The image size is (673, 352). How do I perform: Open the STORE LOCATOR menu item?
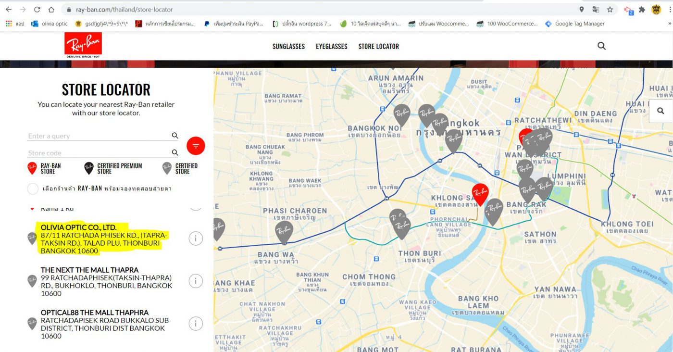coord(379,46)
